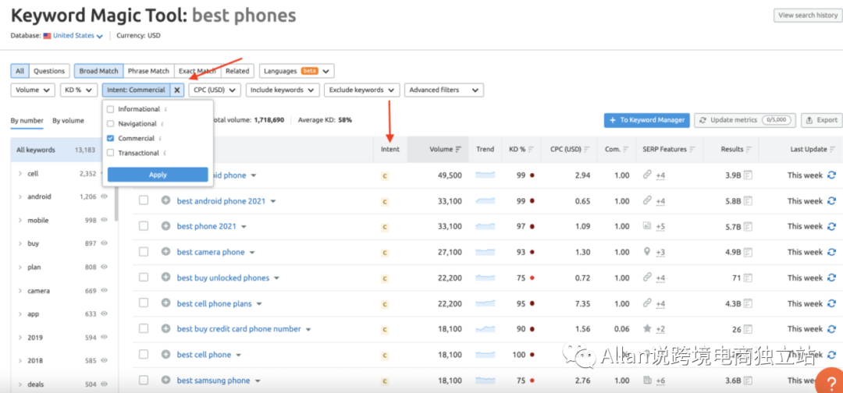Add best phone 2021 keyword with plus icon
843x393 pixels.
(165, 226)
